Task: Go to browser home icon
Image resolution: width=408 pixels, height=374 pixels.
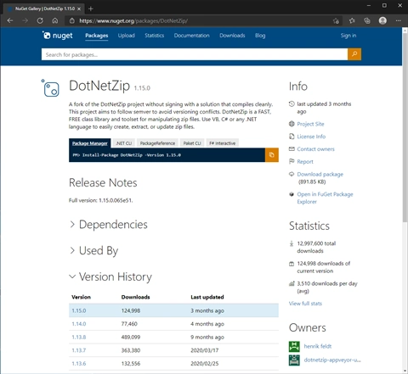Action: (x=55, y=20)
